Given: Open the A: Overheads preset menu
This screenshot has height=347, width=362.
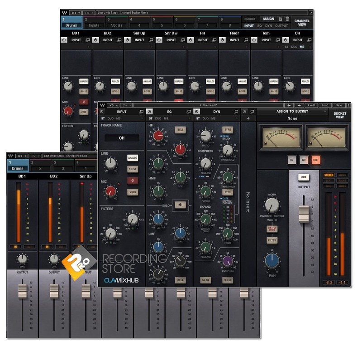Looking at the screenshot, I should coord(208,105).
